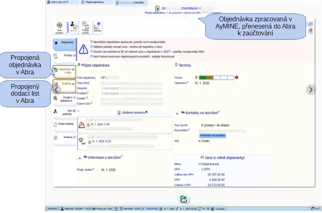Open the PDF file icon in Uložené soubory

point(82,125)
